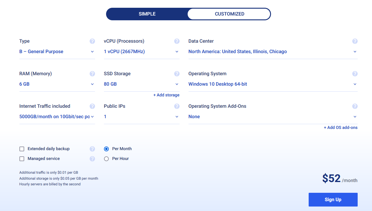Switch to the CUSTOMIZED tab
Image resolution: width=372 pixels, height=211 pixels.
pyautogui.click(x=229, y=14)
